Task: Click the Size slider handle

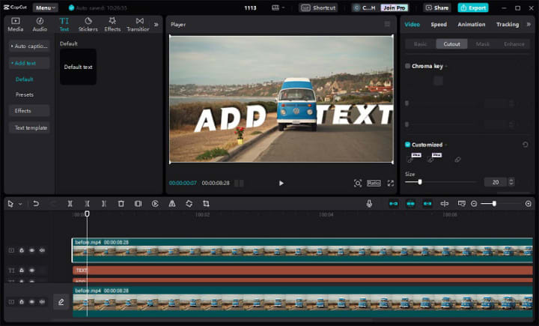Action: [419, 181]
